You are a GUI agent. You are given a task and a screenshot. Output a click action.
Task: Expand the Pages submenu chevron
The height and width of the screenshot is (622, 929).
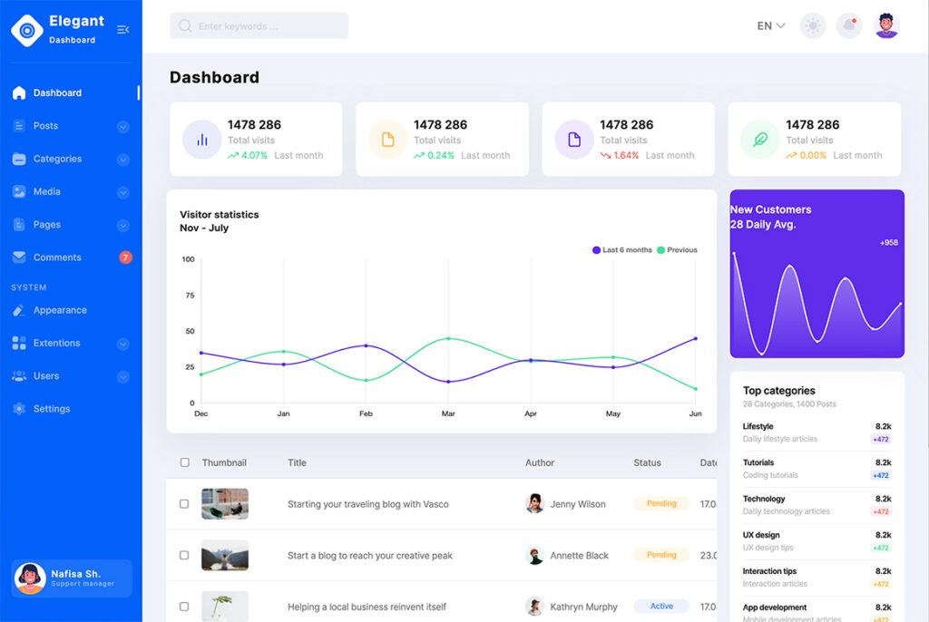(123, 225)
